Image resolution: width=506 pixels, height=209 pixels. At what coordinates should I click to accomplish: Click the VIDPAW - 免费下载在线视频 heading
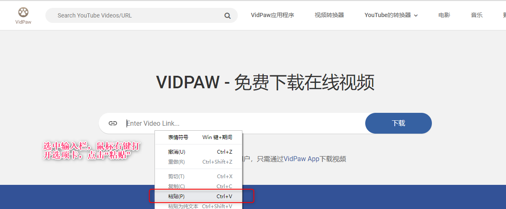tap(265, 82)
